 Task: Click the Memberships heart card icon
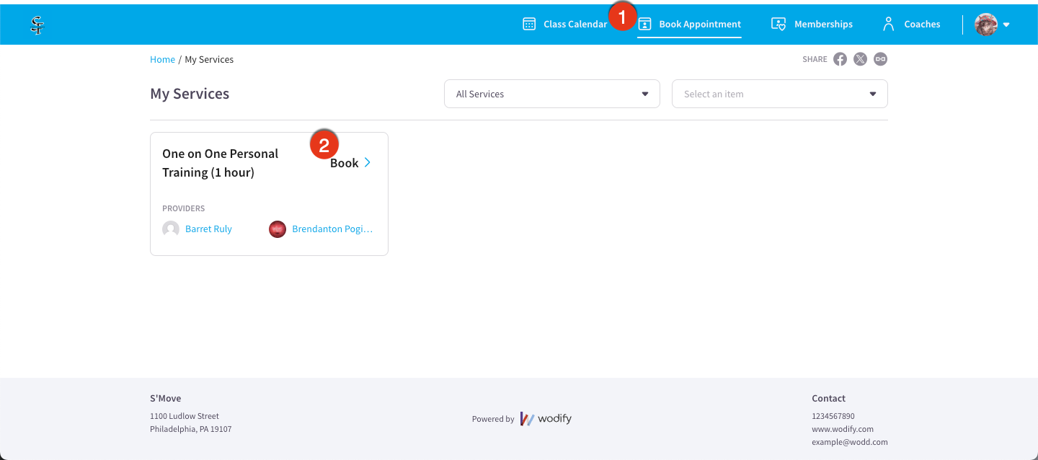[x=778, y=24]
